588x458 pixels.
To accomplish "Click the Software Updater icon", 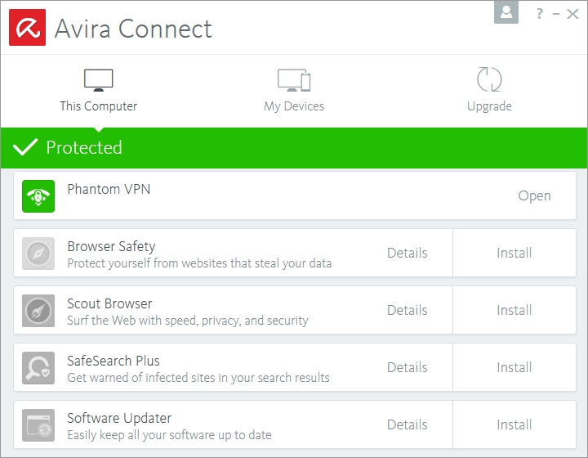I will tap(38, 425).
